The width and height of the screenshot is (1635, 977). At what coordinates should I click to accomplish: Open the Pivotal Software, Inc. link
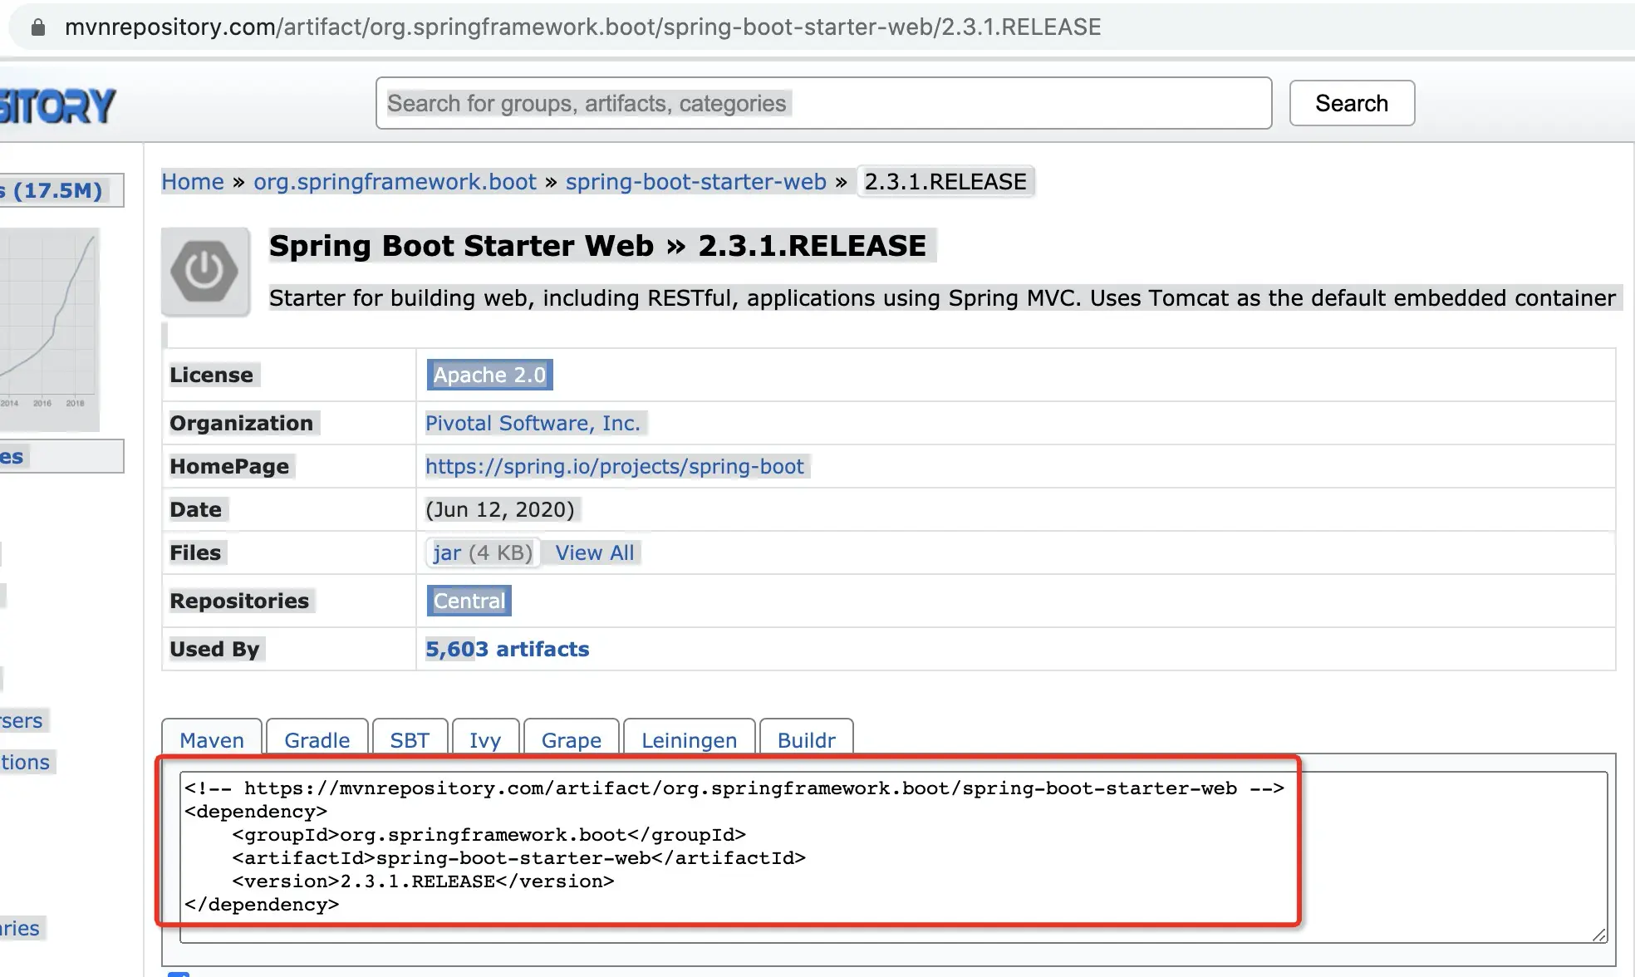click(533, 423)
